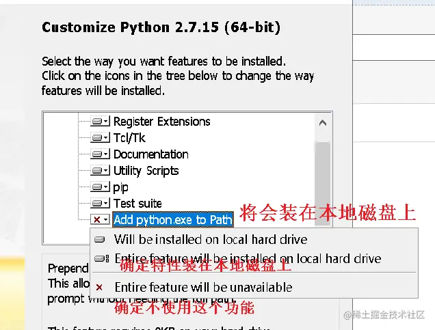Select the pip feature label
The image size is (435, 330).
click(120, 188)
